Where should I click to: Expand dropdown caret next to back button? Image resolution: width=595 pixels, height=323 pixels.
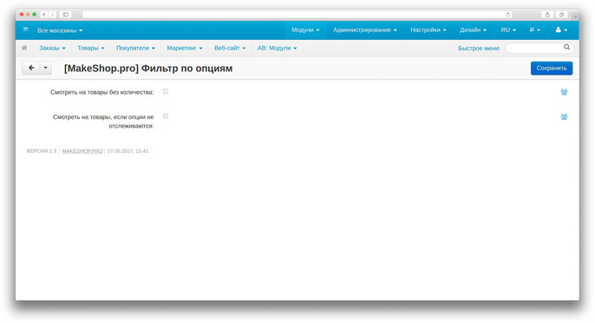[45, 68]
